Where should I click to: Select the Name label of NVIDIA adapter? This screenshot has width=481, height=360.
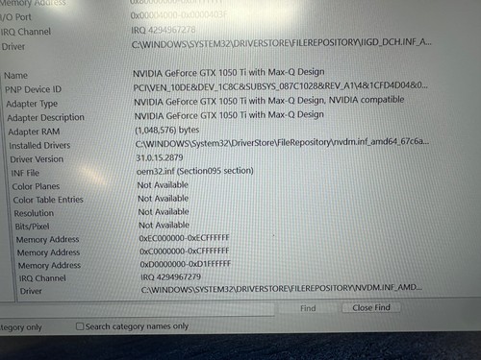coord(15,76)
